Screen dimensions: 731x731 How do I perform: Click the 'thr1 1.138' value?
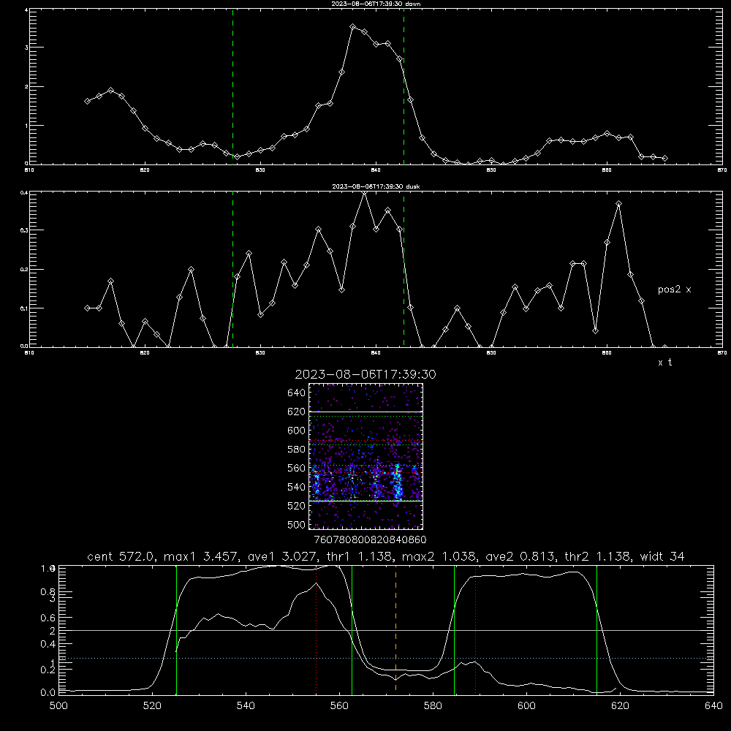coord(361,556)
